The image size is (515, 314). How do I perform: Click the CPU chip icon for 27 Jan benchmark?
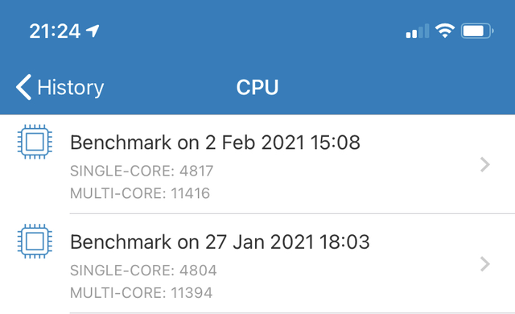click(35, 242)
